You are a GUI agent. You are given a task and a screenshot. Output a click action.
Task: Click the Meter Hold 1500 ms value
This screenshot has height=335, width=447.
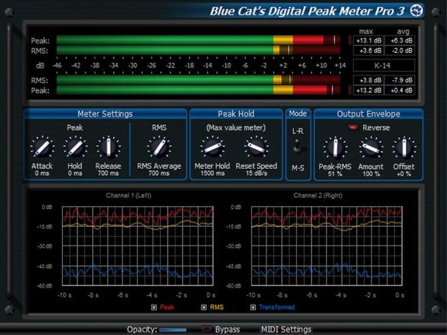pyautogui.click(x=212, y=173)
